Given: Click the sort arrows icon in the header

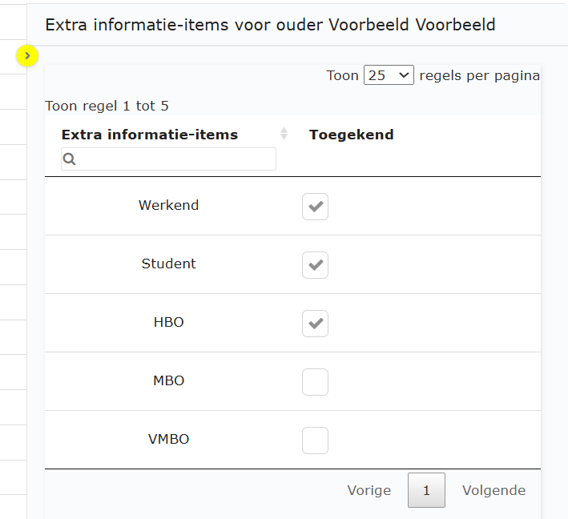Looking at the screenshot, I should tap(284, 134).
